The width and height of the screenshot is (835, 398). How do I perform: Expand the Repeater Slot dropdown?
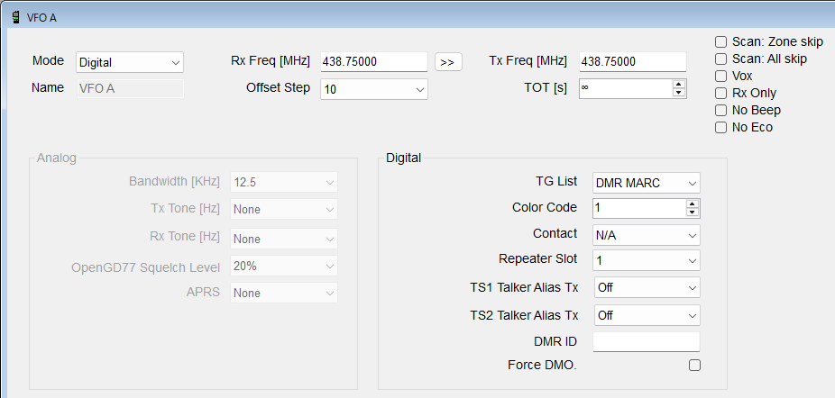[x=646, y=261]
